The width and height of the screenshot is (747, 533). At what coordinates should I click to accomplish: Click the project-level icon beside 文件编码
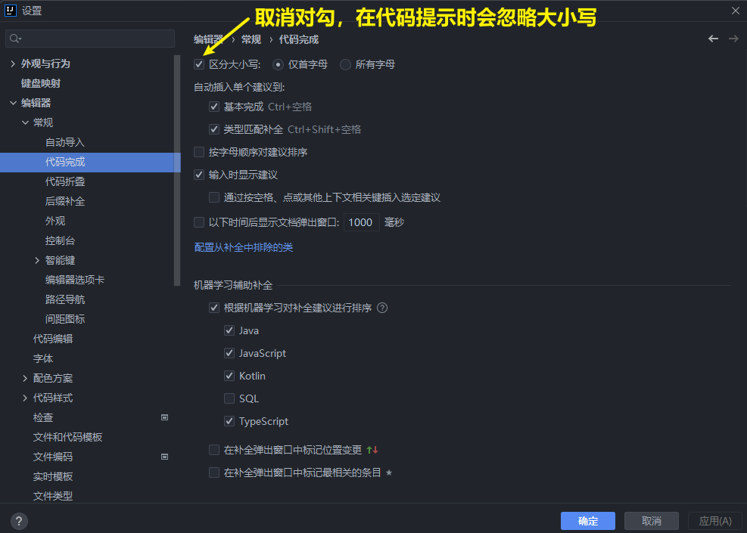point(164,457)
